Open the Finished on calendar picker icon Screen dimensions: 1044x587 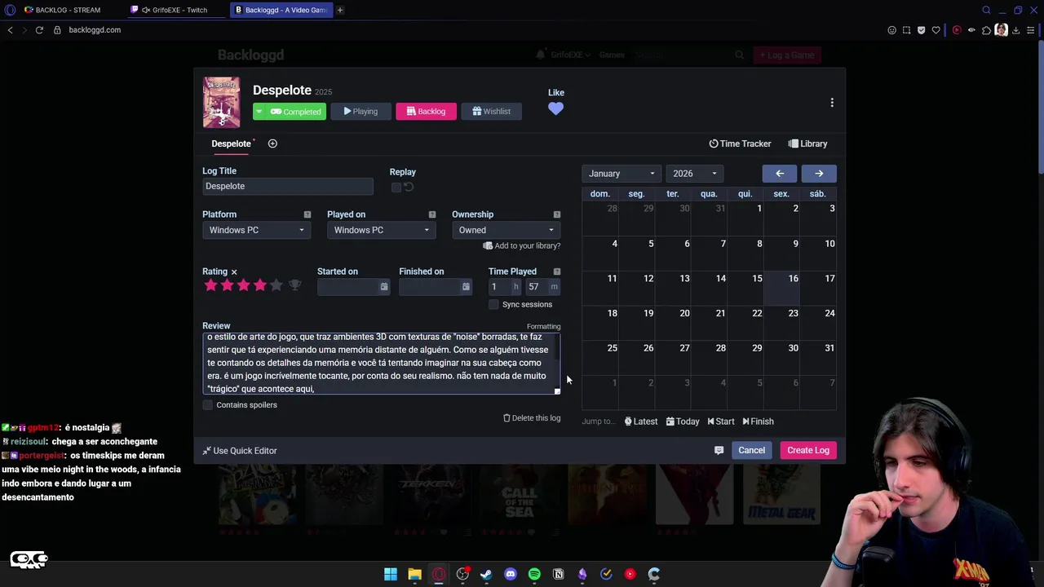pos(466,287)
